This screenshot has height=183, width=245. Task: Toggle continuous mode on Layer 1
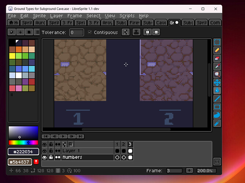[58, 151]
